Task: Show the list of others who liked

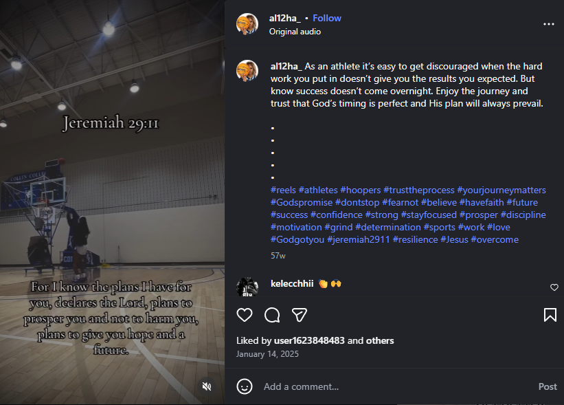Action: coord(380,340)
